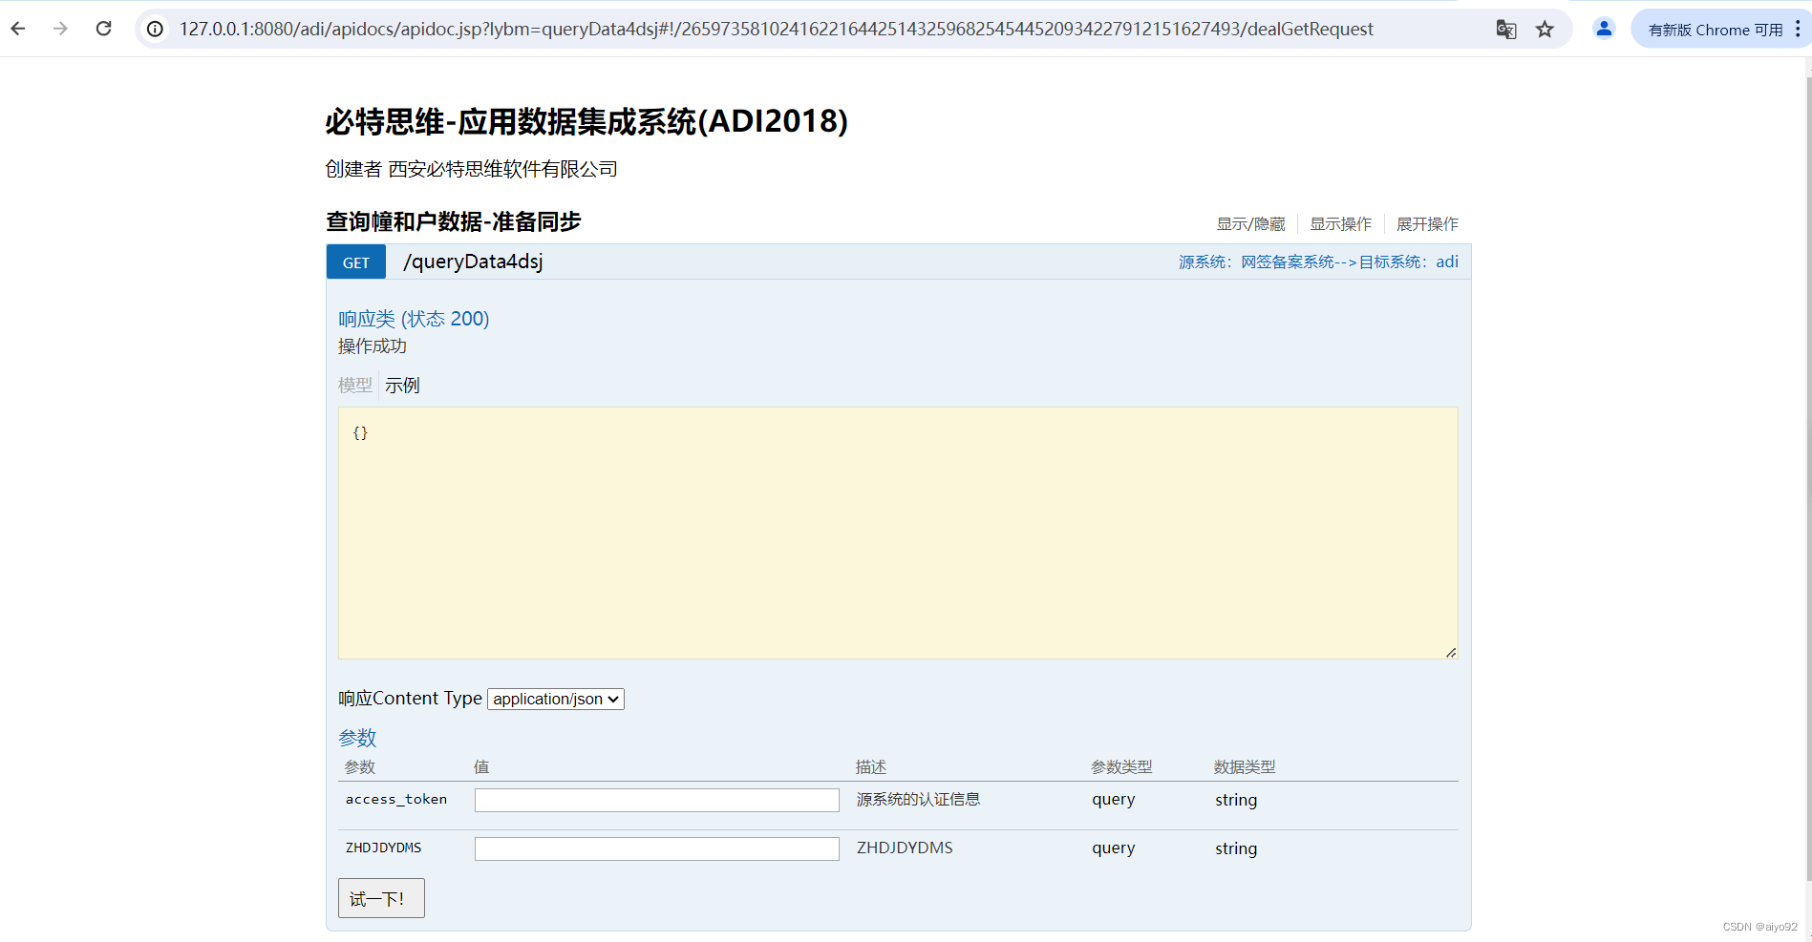
Task: Open the translate page icon
Action: [x=1506, y=30]
